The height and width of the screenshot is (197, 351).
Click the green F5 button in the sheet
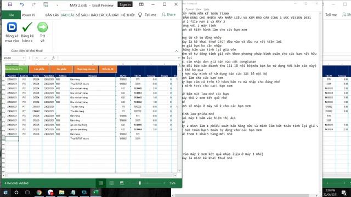pyautogui.click(x=16, y=69)
